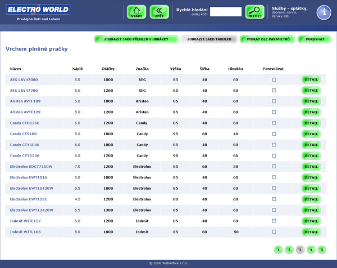Click the Otáčky column header
The image size is (337, 268).
pyautogui.click(x=108, y=69)
